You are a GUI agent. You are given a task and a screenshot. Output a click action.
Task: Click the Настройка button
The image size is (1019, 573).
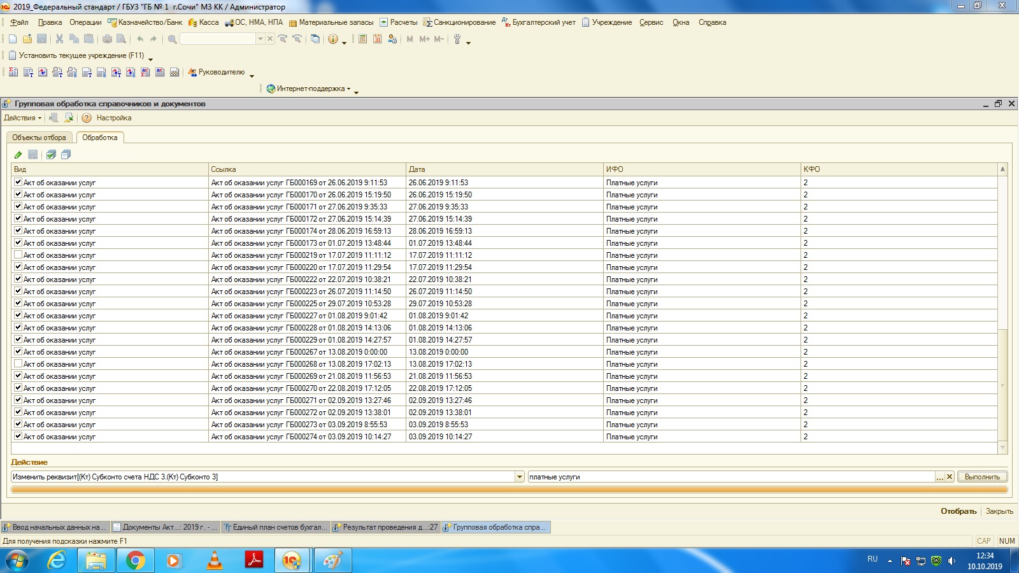114,118
